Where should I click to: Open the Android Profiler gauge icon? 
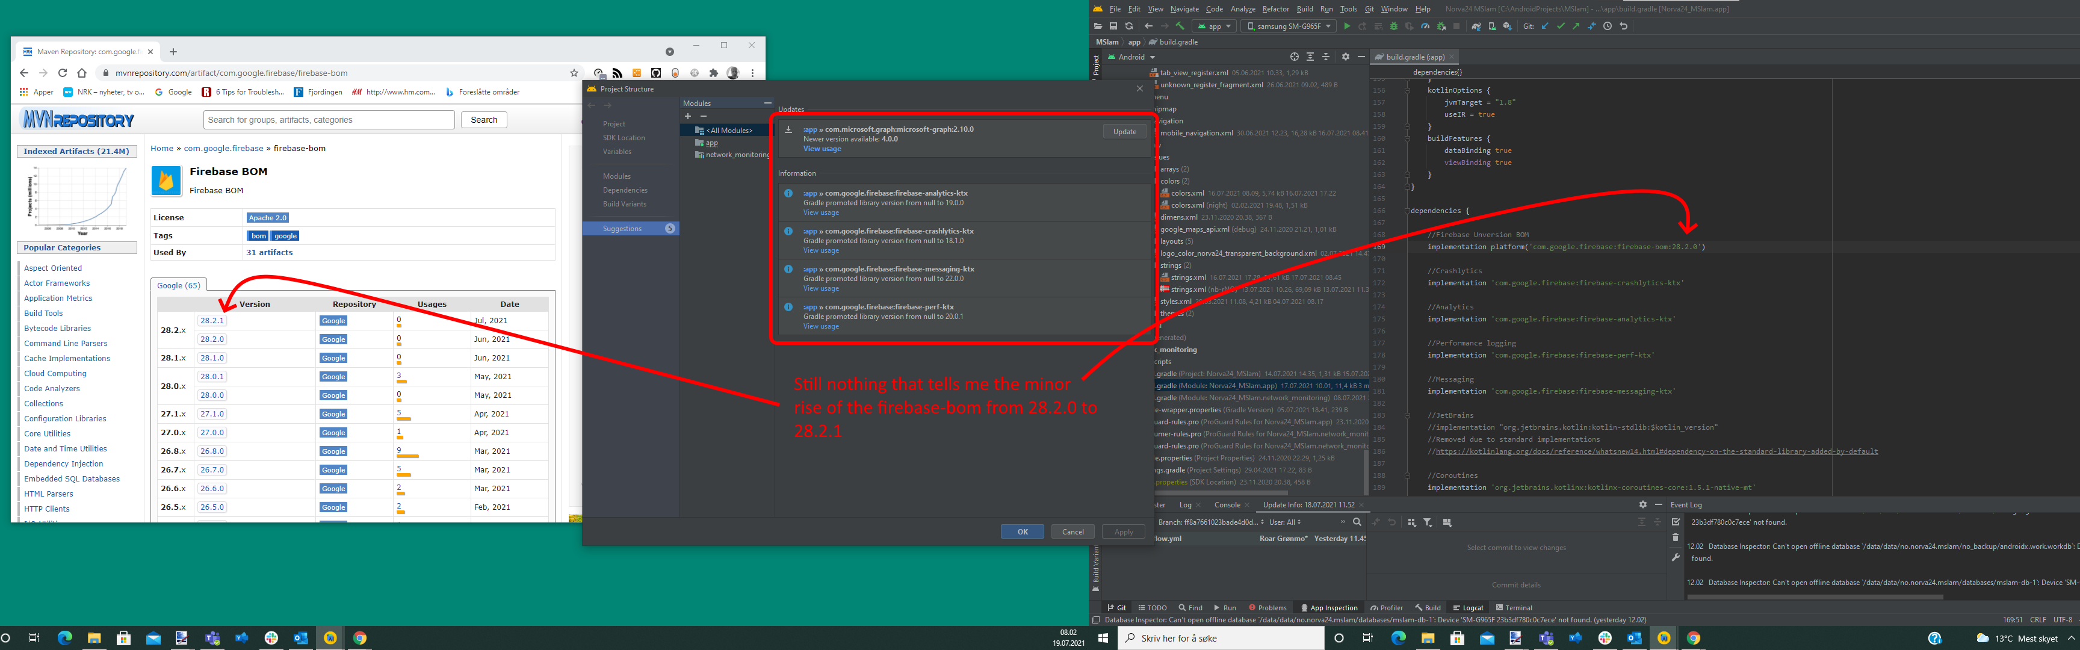[1425, 26]
